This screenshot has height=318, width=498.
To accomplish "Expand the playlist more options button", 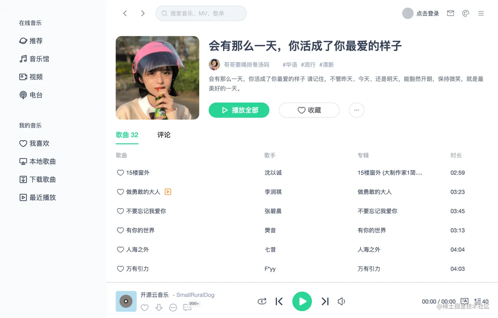I will [356, 110].
